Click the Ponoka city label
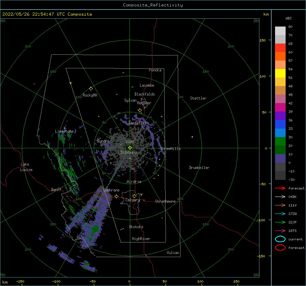 click(155, 70)
